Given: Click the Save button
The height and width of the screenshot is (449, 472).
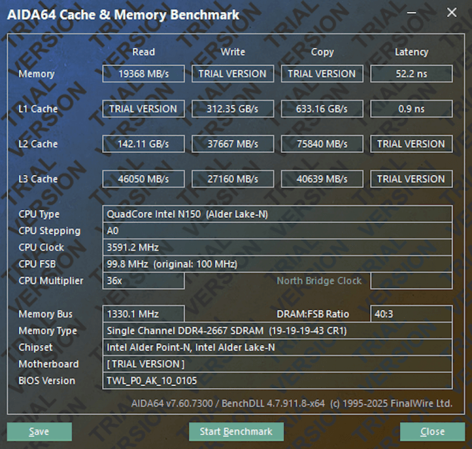Looking at the screenshot, I should click(39, 431).
